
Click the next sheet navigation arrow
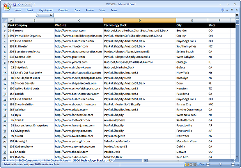[x=10, y=161]
